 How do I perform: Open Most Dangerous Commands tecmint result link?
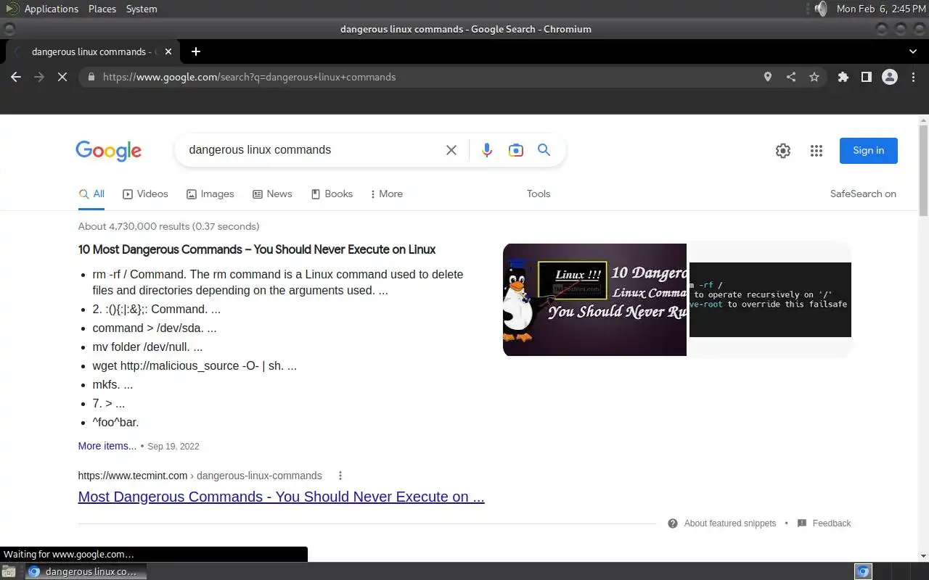tap(282, 497)
